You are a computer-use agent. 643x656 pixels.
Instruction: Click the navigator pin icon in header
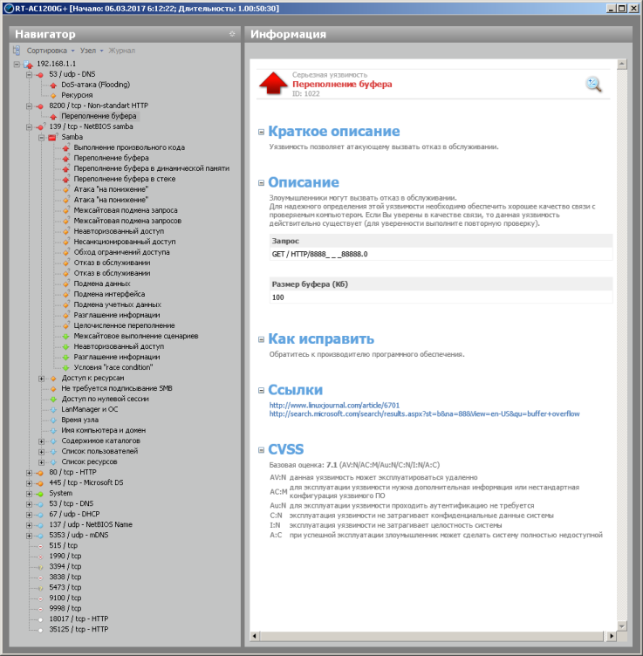click(x=232, y=34)
